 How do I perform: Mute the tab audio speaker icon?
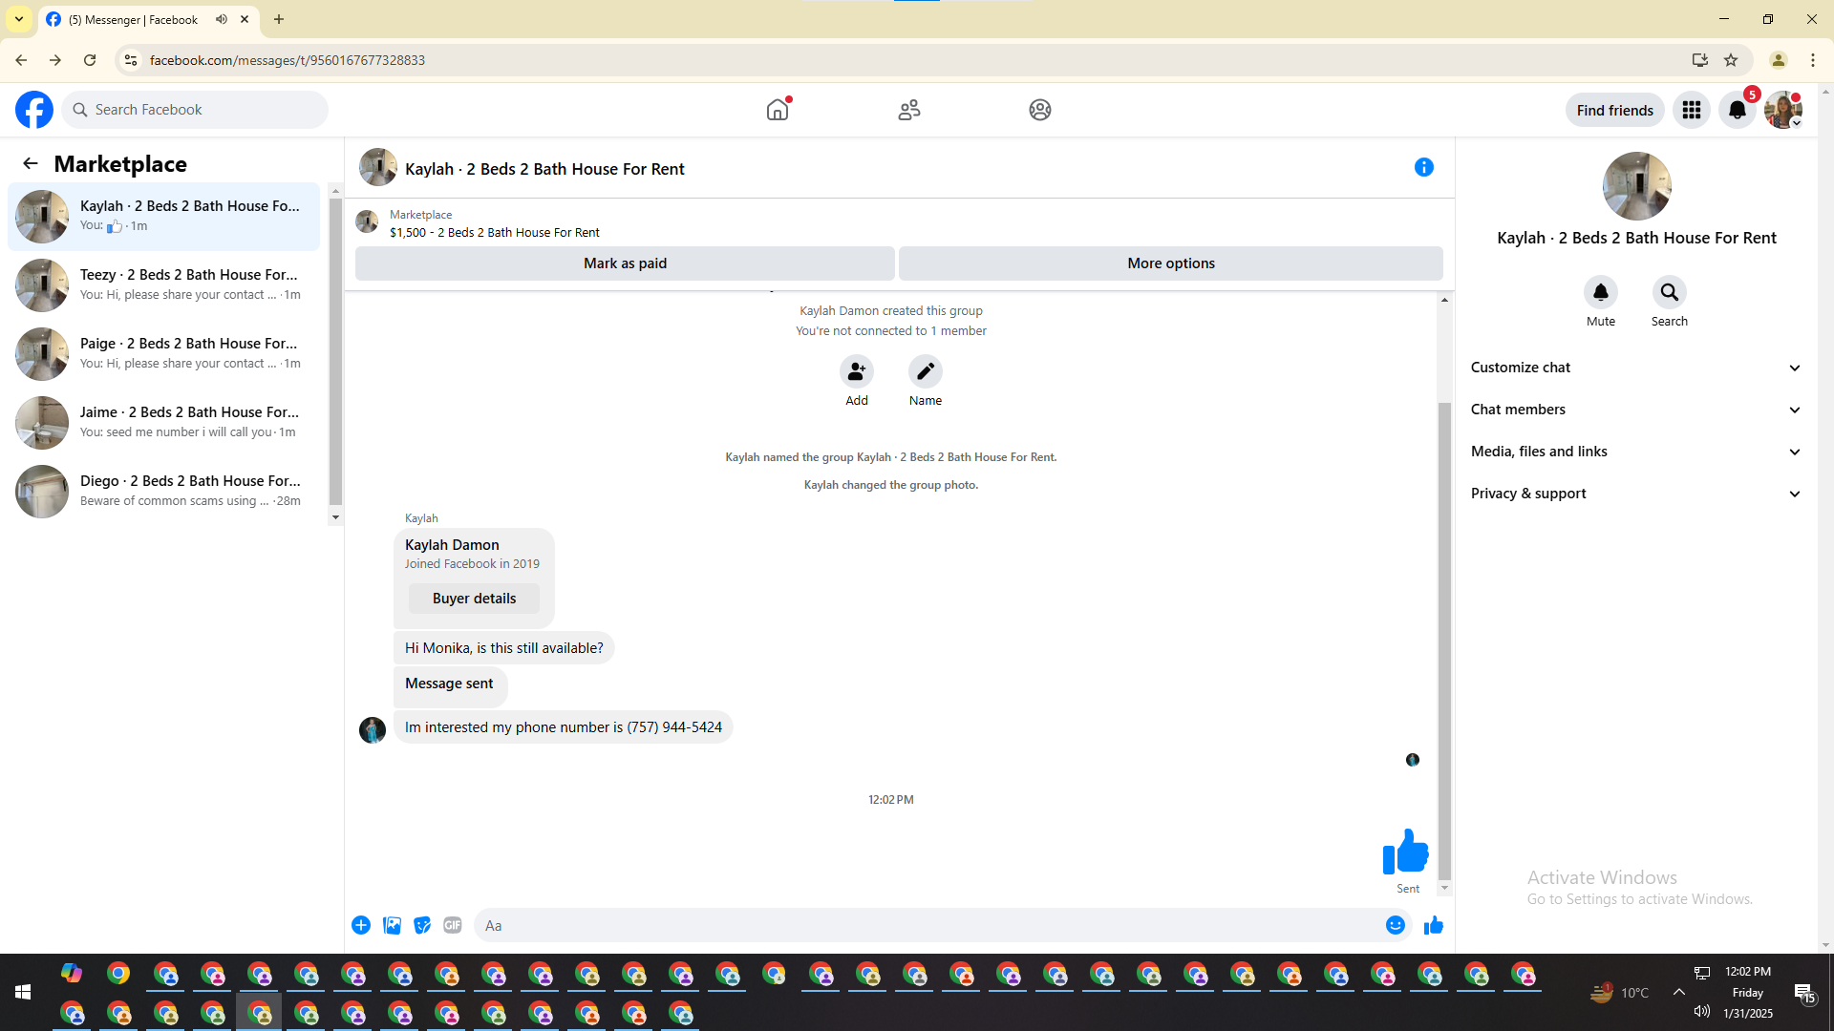pyautogui.click(x=222, y=19)
